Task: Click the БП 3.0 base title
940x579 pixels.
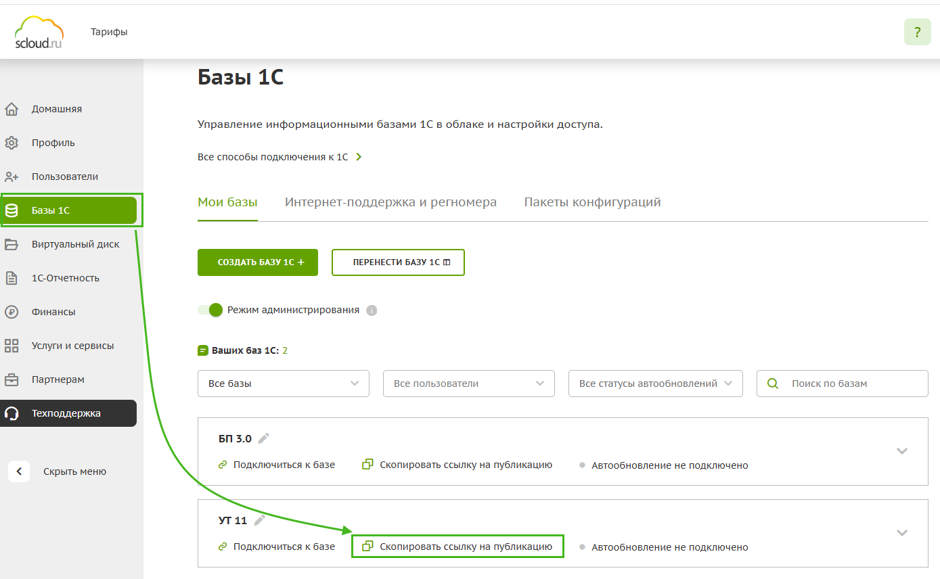Action: 235,438
